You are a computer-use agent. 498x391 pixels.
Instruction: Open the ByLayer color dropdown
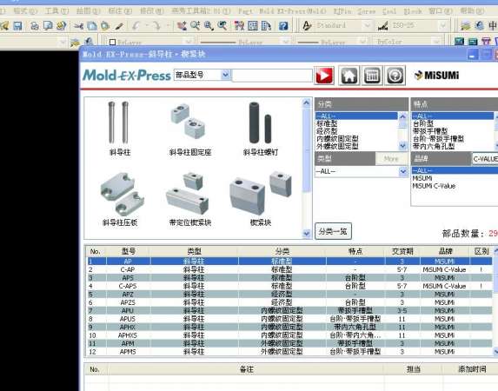coord(188,42)
